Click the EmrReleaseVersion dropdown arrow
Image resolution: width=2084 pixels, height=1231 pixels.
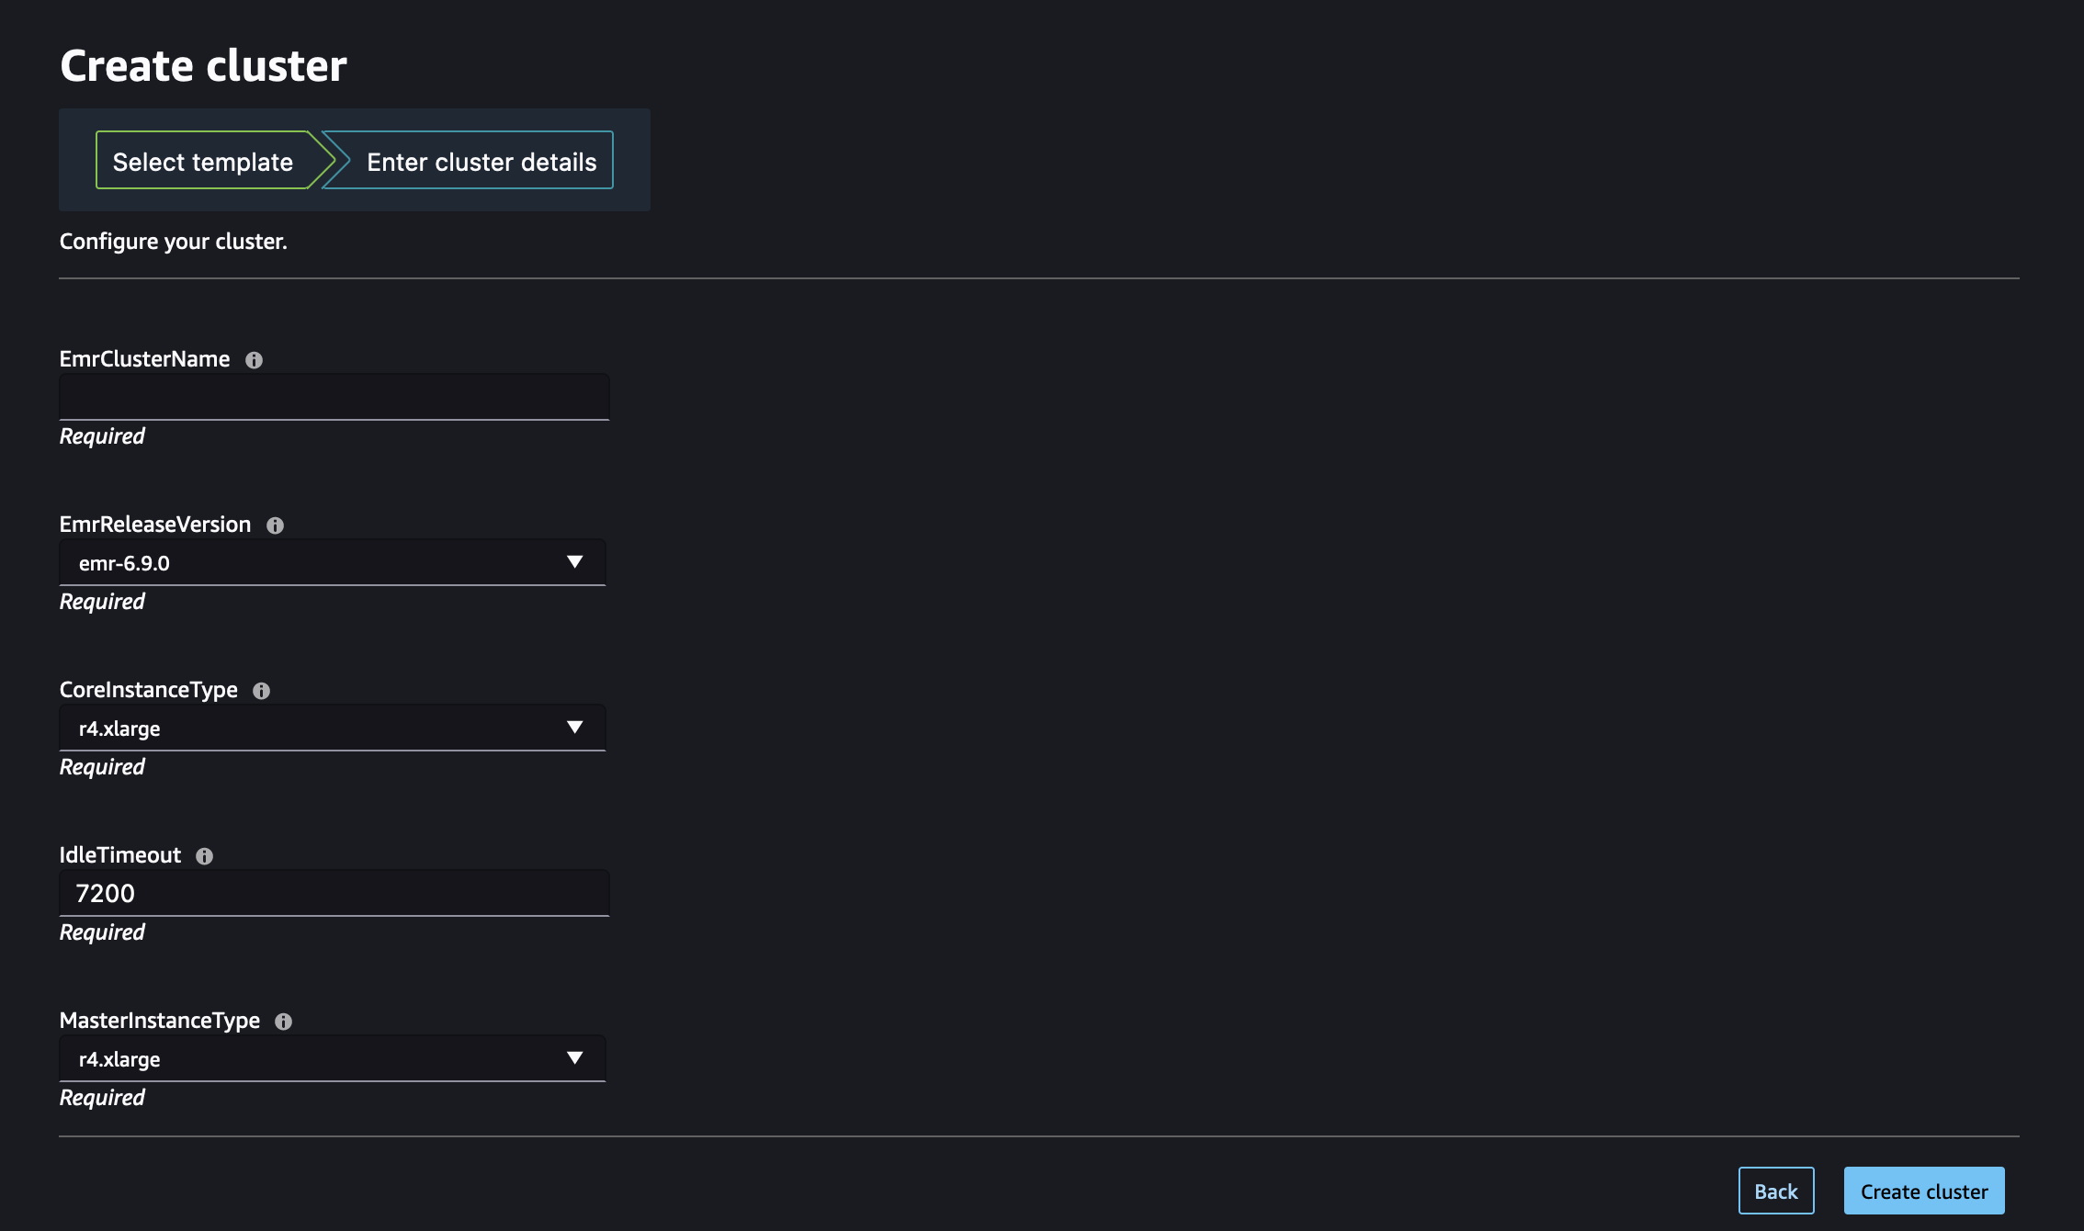coord(574,561)
